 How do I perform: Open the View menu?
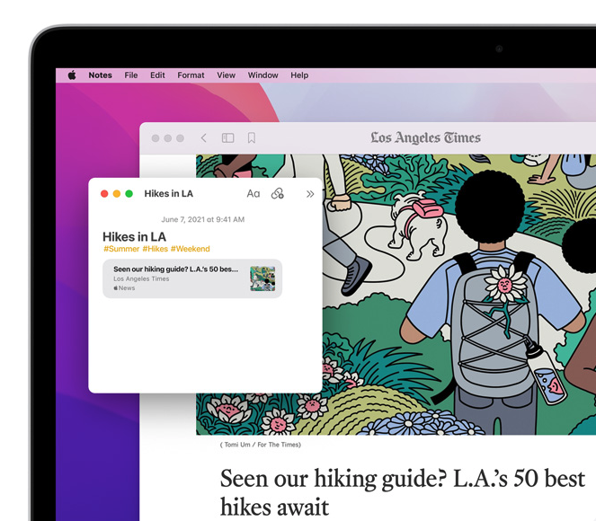(227, 75)
